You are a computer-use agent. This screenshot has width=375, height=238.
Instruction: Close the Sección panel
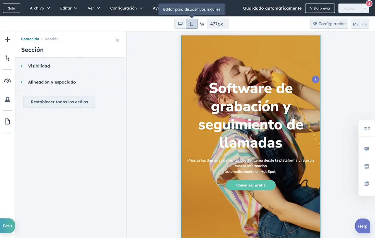(117, 40)
